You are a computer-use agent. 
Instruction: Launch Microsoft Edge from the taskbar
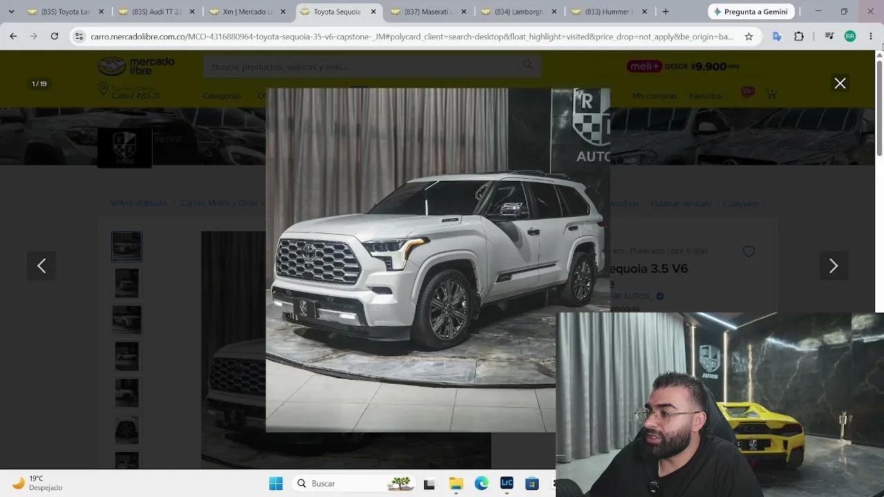coord(481,484)
